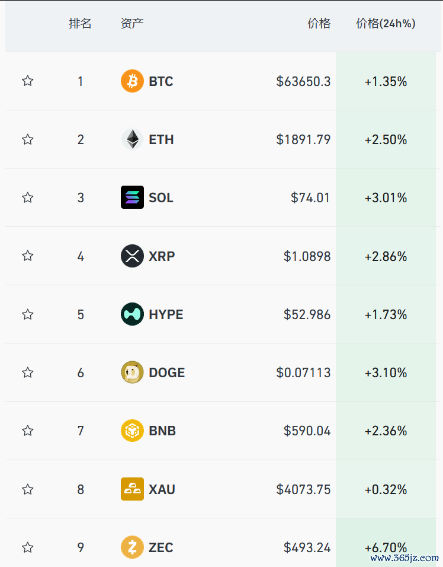443x567 pixels.
Task: Click the Dogecoin DOGE icon
Action: tap(132, 372)
